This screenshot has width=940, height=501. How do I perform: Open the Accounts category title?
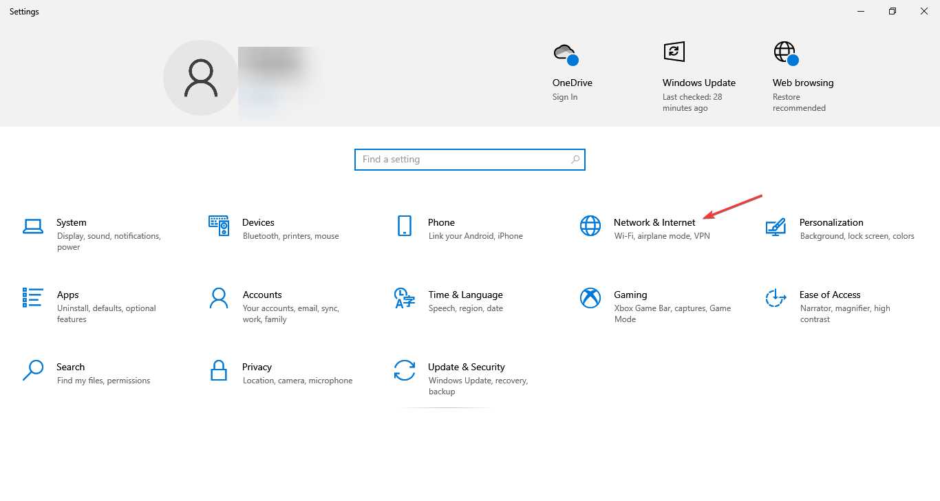[x=262, y=295]
